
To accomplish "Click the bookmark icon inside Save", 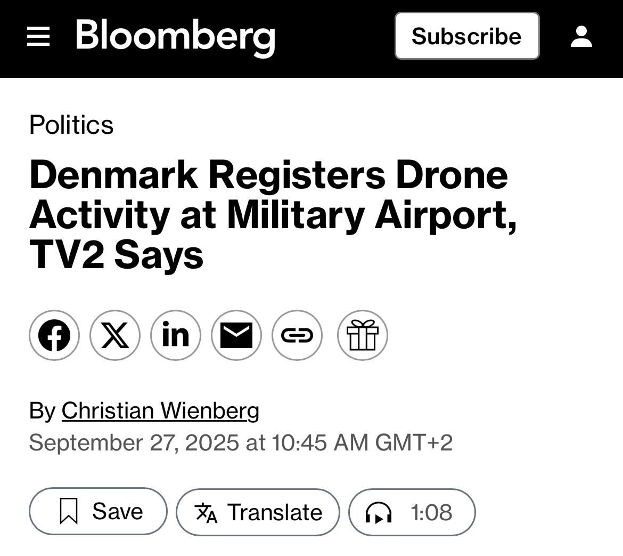I will click(x=69, y=511).
